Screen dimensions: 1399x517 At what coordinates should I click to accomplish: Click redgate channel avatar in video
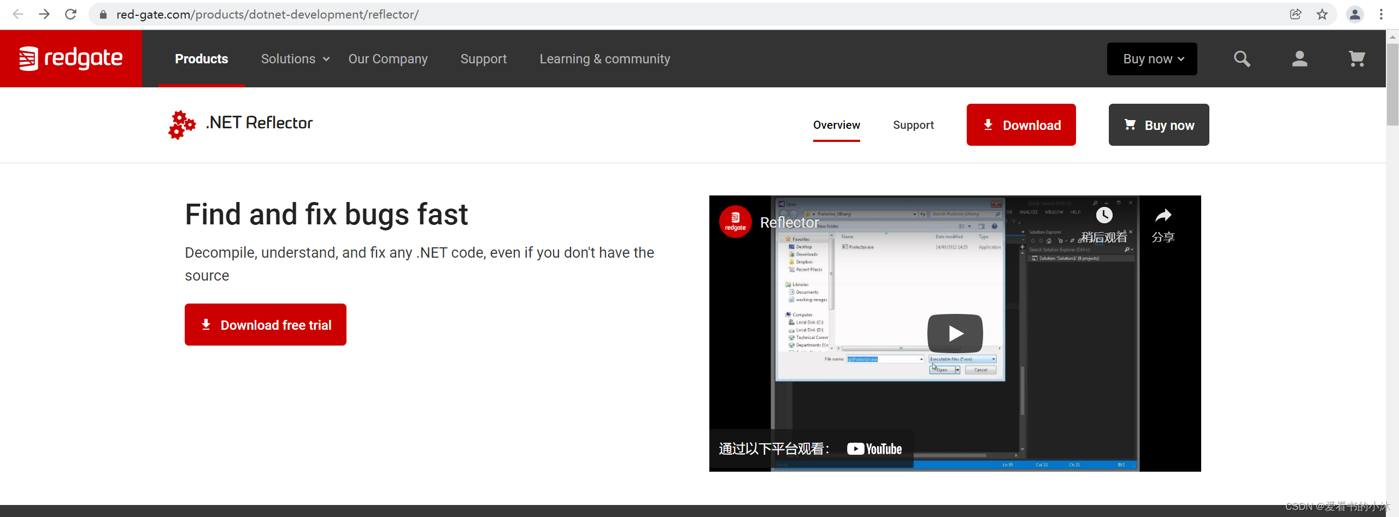click(x=735, y=221)
